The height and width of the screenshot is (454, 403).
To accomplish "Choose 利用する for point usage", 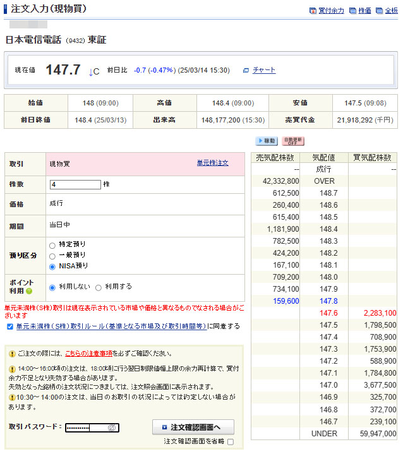I will [x=99, y=287].
